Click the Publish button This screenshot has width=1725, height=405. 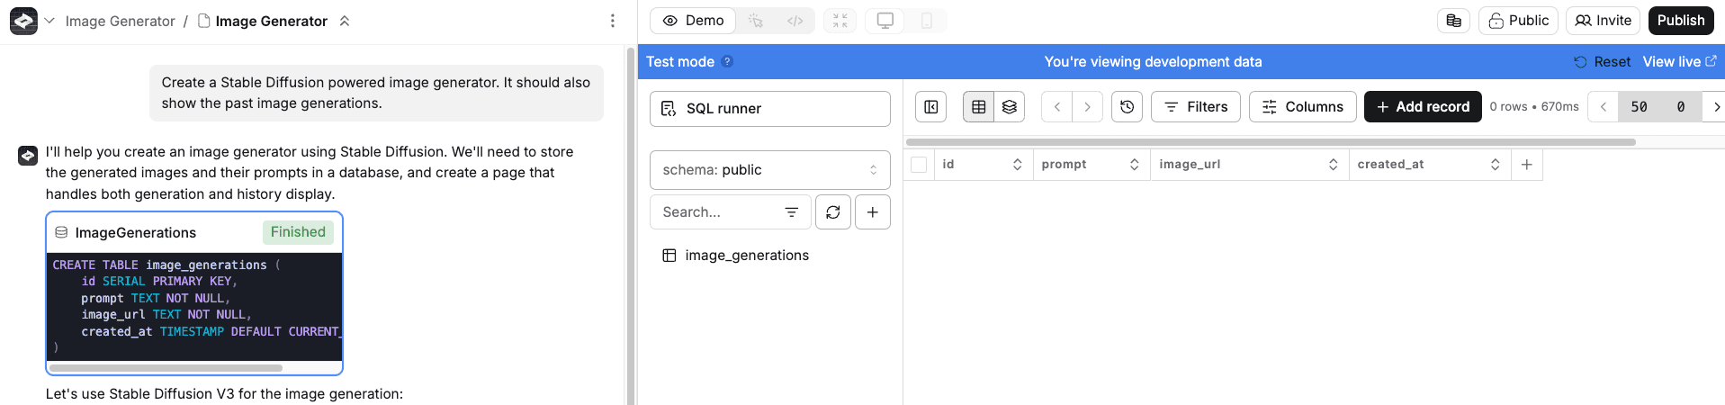click(x=1680, y=21)
